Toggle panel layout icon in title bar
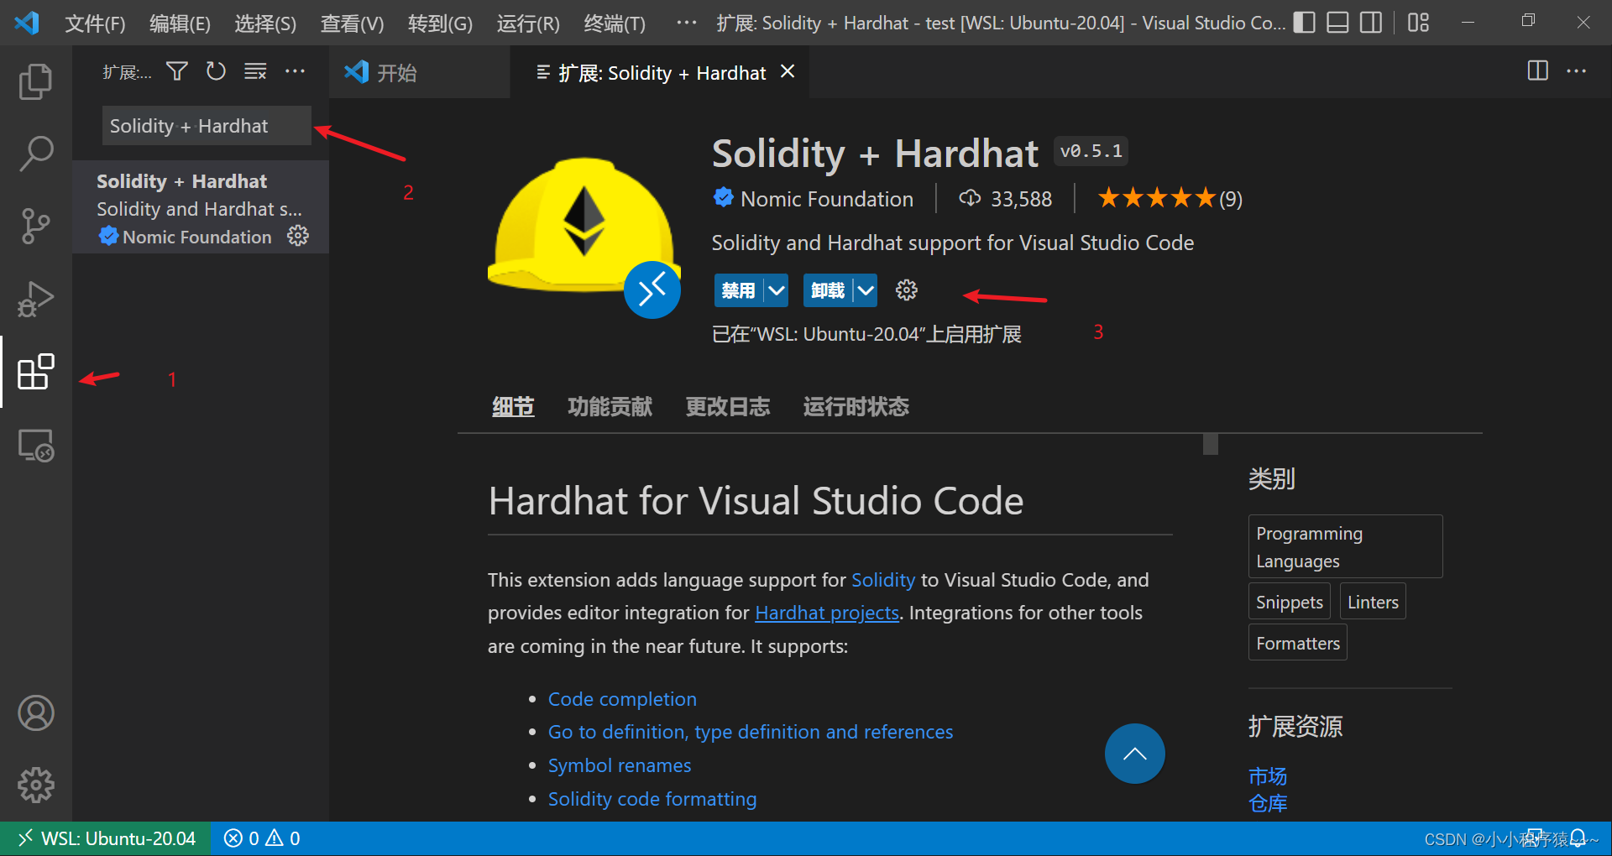Viewport: 1612px width, 856px height. click(1337, 23)
